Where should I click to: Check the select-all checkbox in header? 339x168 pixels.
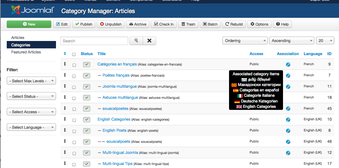(74, 54)
